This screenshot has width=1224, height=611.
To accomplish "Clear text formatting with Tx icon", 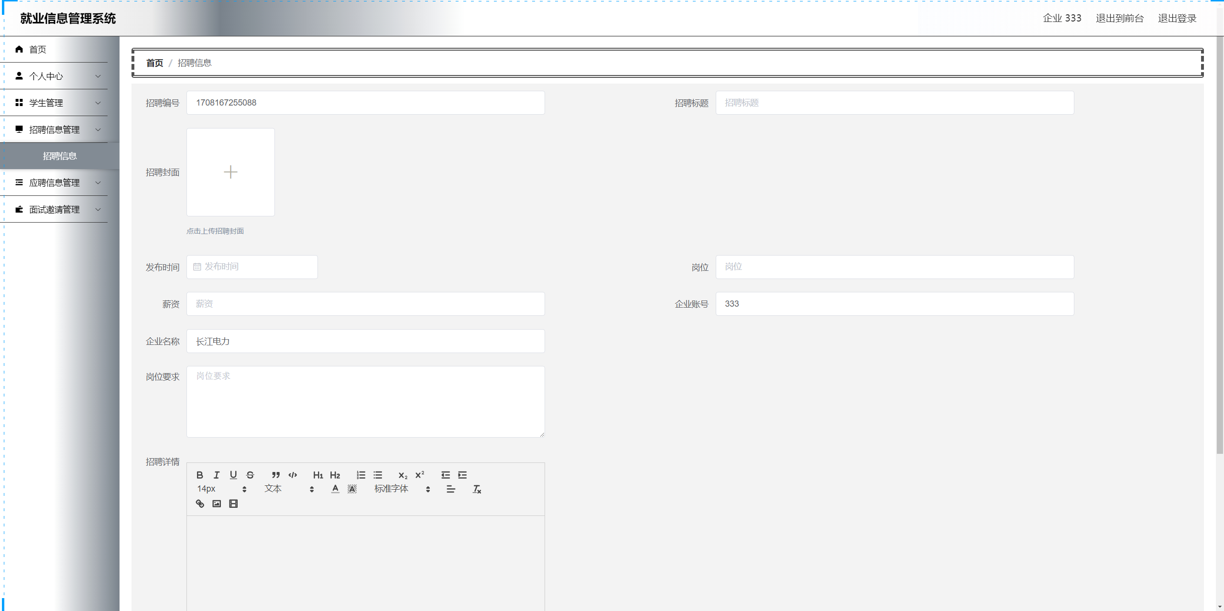I will tap(477, 489).
